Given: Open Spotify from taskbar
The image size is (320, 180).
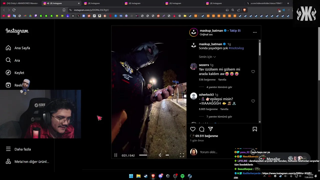Looking at the screenshot, I should click(x=182, y=176).
